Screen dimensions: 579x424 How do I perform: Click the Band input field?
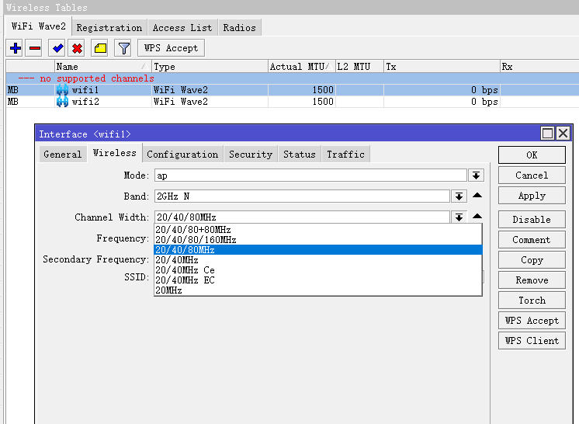click(301, 196)
